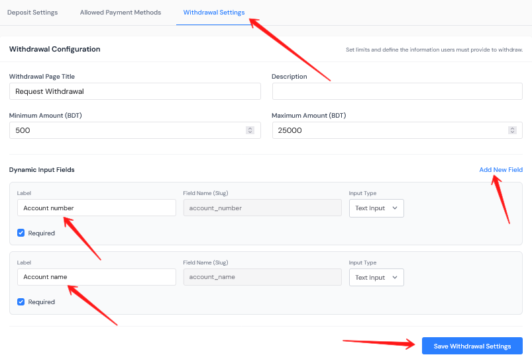Click the Withdrawal Page Title input
The image size is (532, 361).
click(135, 91)
